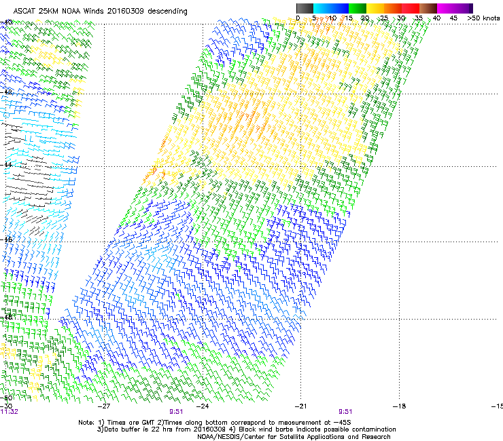Click the '-46' latitude axis label

6,239
